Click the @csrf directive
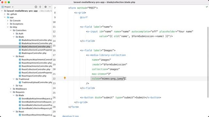The height and width of the screenshot is (117, 209). pos(84,17)
